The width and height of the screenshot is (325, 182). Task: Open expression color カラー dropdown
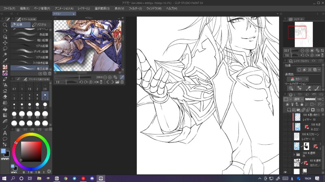click(298, 79)
